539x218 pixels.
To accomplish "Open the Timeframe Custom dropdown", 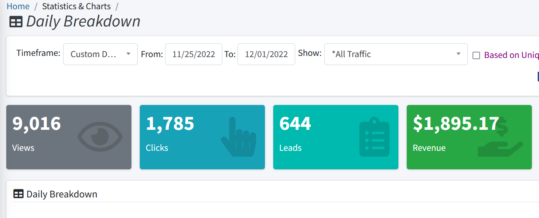I will coord(100,54).
